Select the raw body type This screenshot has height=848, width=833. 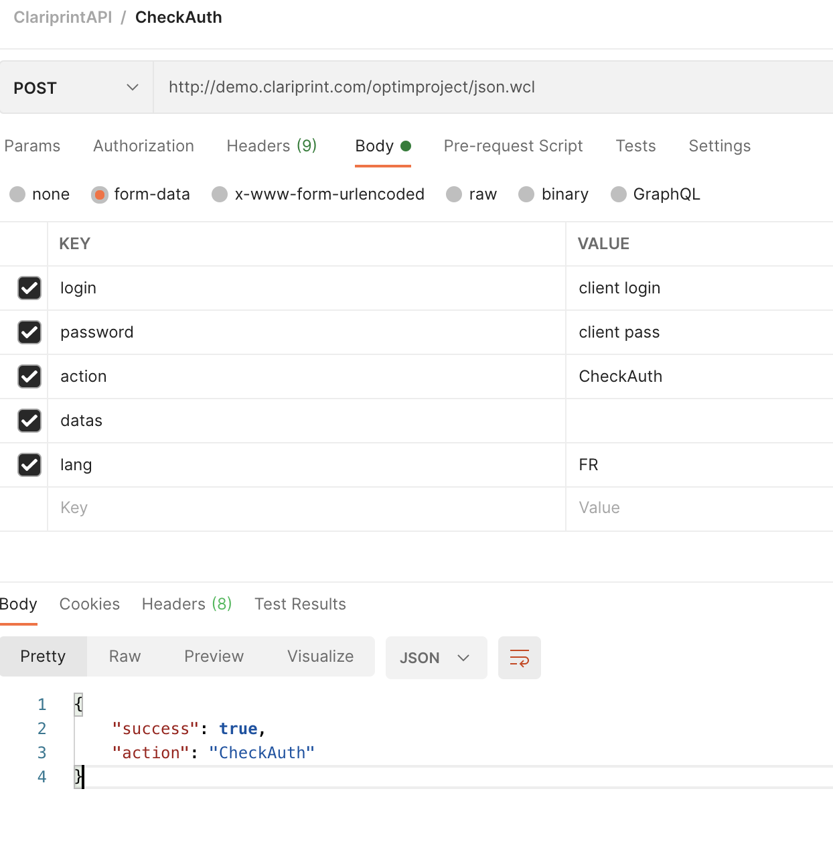455,194
